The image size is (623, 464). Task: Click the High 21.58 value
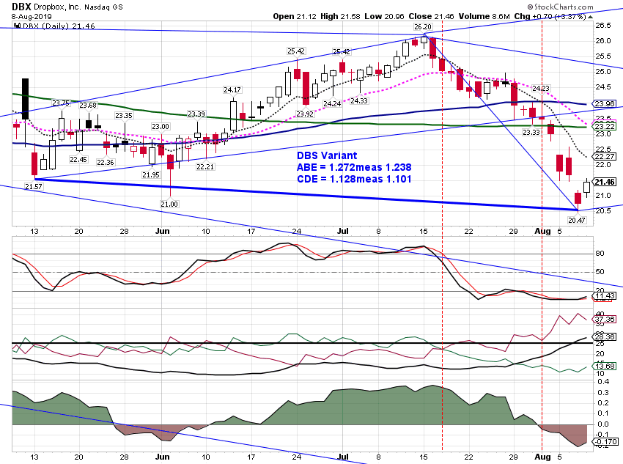click(x=340, y=16)
